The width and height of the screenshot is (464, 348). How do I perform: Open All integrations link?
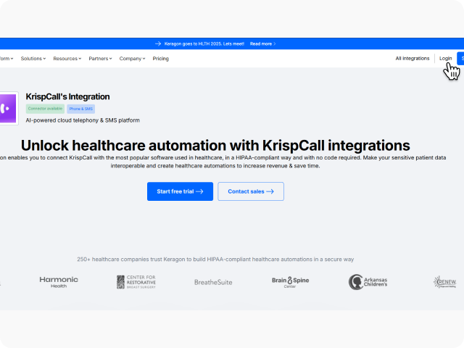click(x=413, y=59)
